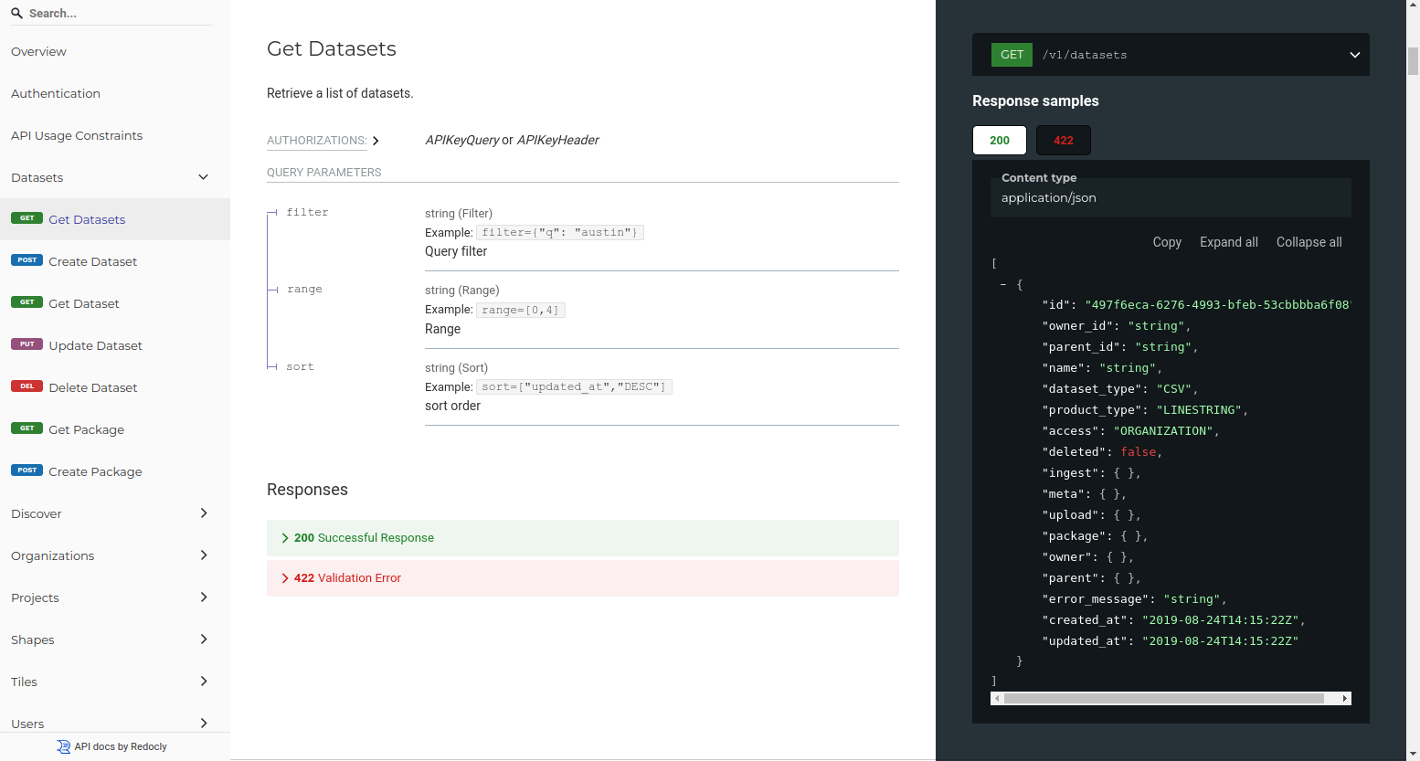Expand the Shapes sidebar group
Image resolution: width=1420 pixels, height=761 pixels.
[115, 639]
